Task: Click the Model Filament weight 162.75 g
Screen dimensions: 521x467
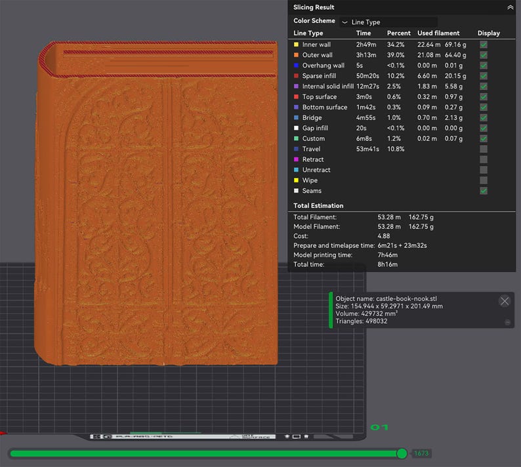Action: 421,226
